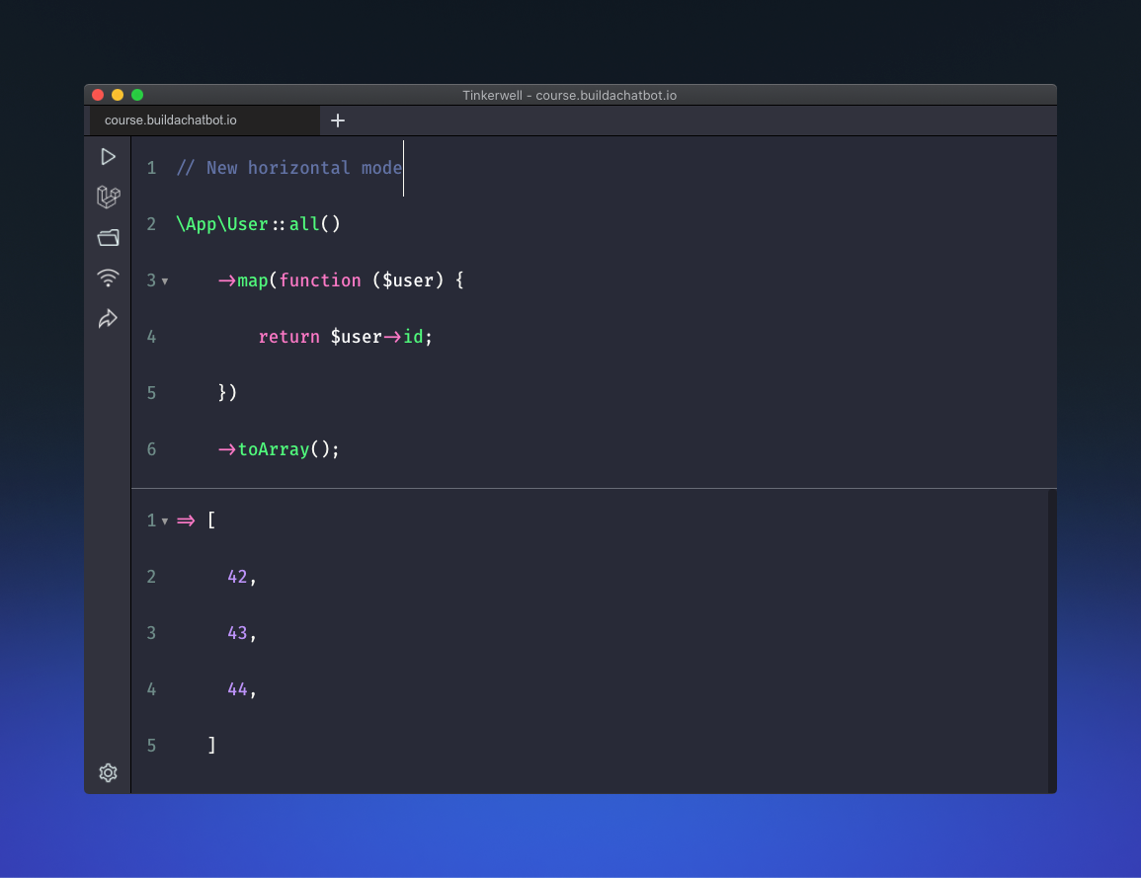The image size is (1141, 878).
Task: Click the window title 'Tinkerwell - course.buildachatbot.io'
Action: 570,95
